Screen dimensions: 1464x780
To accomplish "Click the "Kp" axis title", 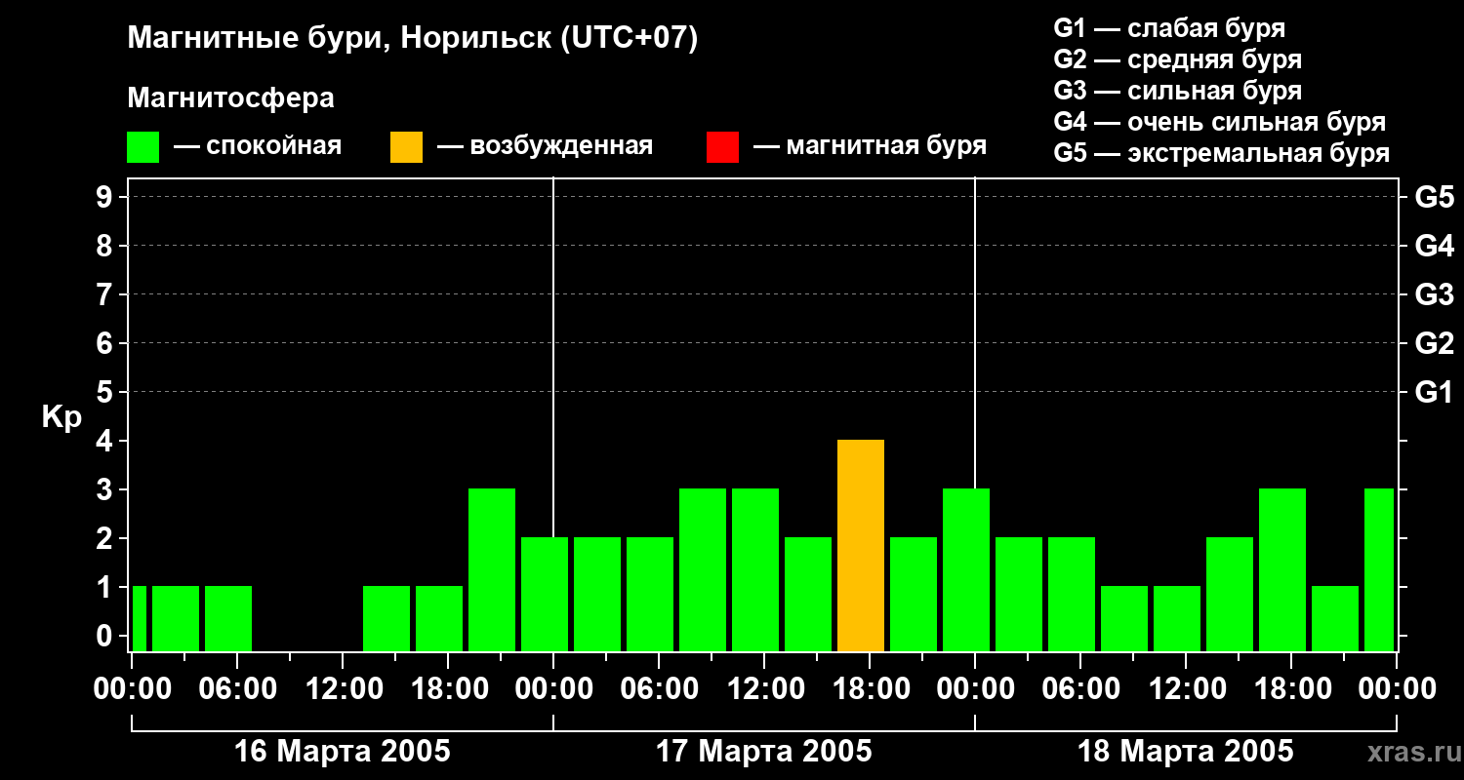I will [61, 417].
